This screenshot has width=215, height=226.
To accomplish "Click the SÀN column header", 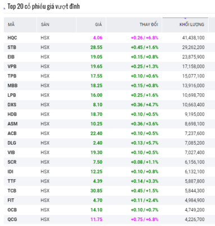I will pos(45,24).
